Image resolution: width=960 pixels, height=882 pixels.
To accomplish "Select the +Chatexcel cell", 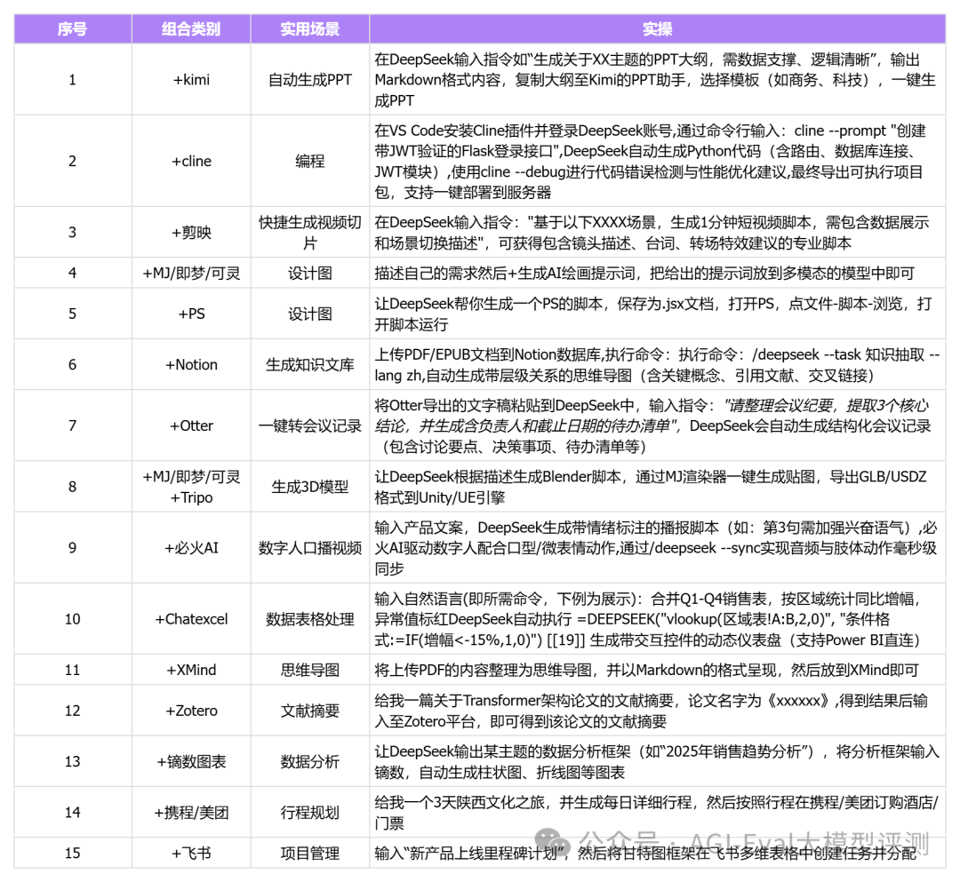I will [x=191, y=619].
